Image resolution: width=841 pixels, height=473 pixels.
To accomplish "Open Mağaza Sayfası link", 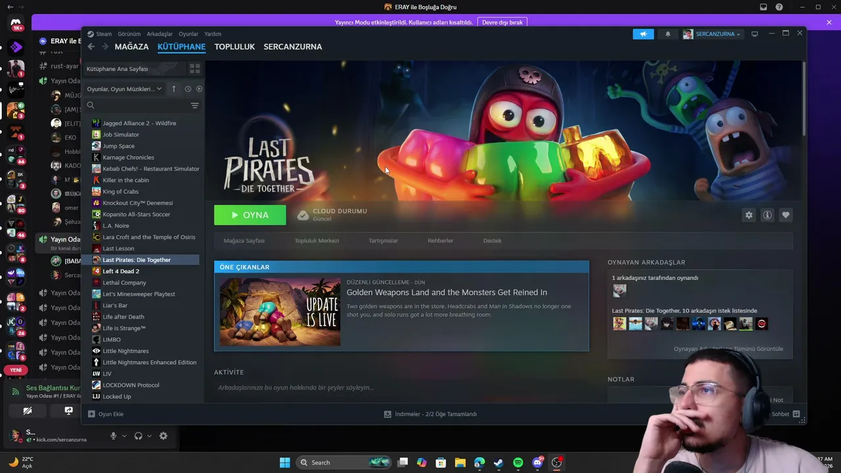I will click(244, 240).
